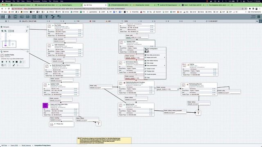Select the RetryFlowFile processor
Image resolution: width=262 pixels, height=147 pixels.
click(x=136, y=109)
